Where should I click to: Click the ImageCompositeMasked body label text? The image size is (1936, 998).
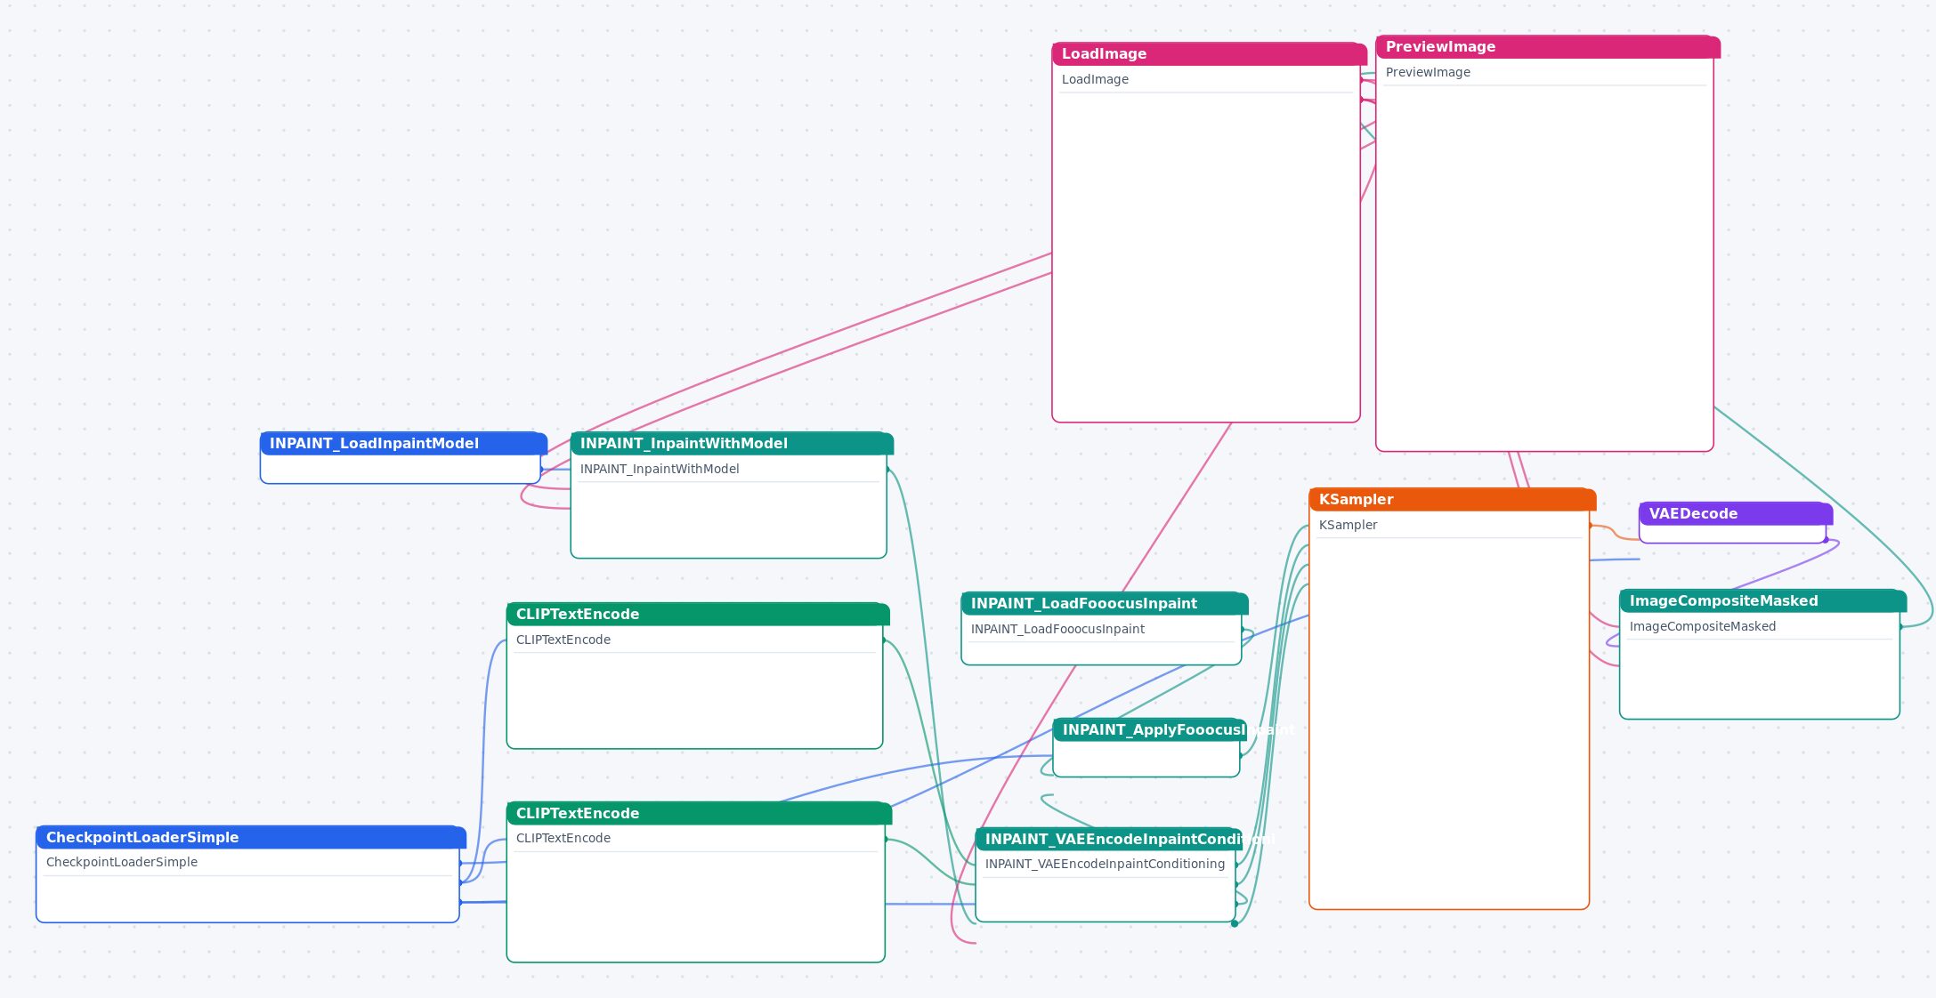(1702, 627)
